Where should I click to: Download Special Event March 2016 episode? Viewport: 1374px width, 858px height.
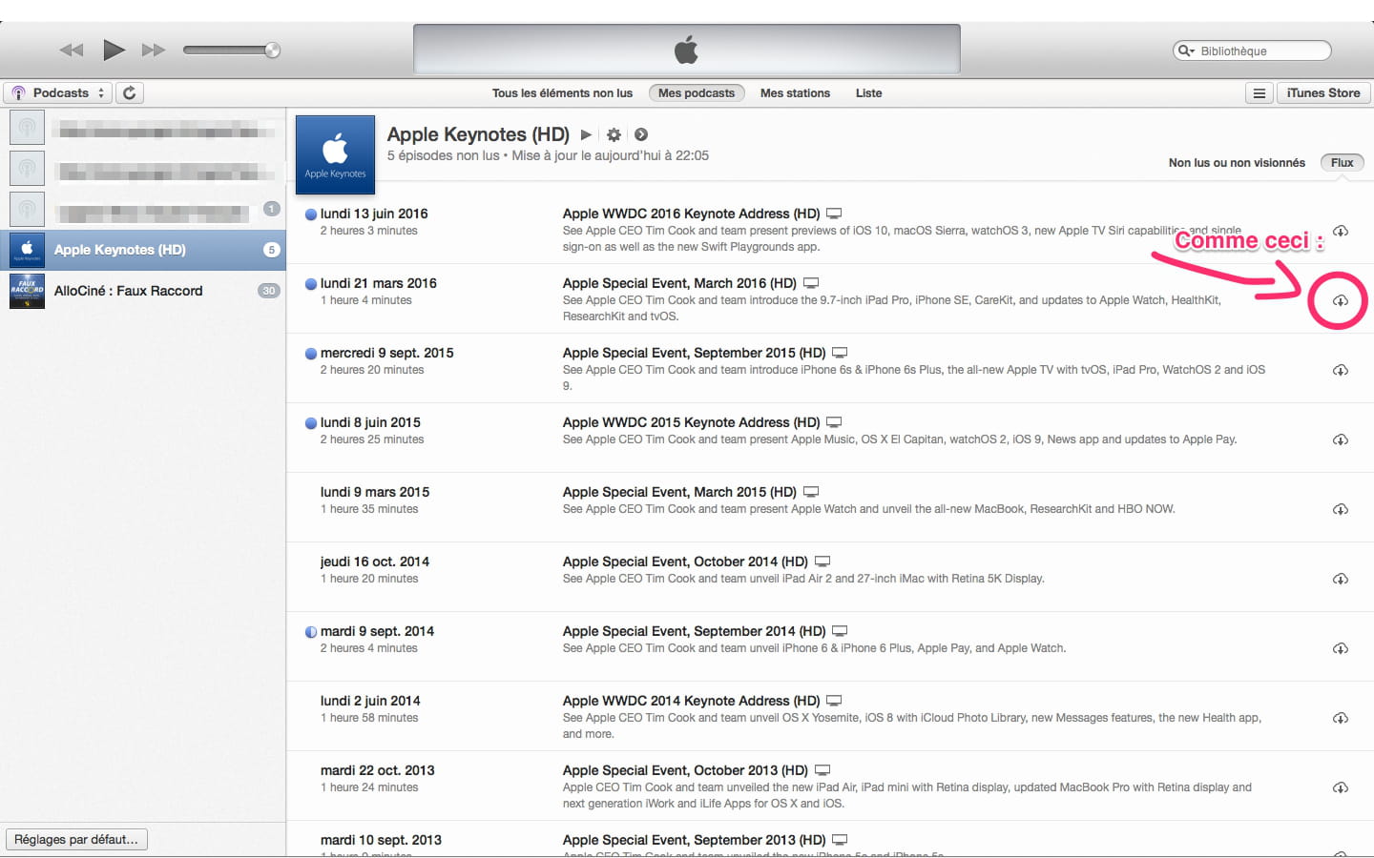tap(1340, 300)
